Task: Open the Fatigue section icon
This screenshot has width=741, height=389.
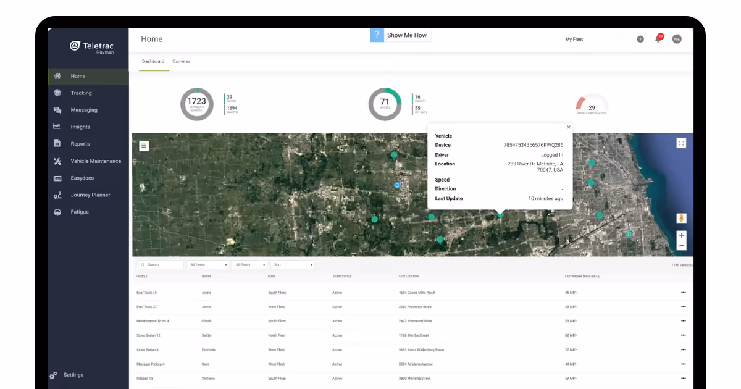Action: click(57, 212)
